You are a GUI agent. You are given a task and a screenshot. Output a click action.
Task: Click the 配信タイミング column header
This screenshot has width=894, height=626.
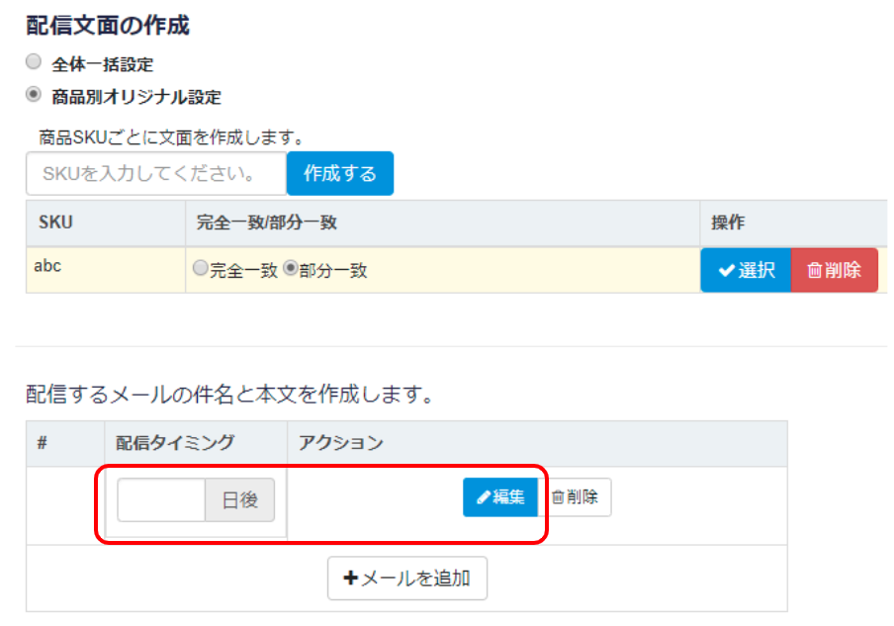[x=196, y=444]
